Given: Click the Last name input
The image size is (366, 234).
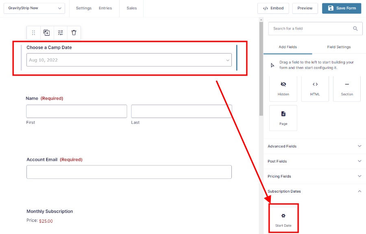Looking at the screenshot, I should click(181, 111).
